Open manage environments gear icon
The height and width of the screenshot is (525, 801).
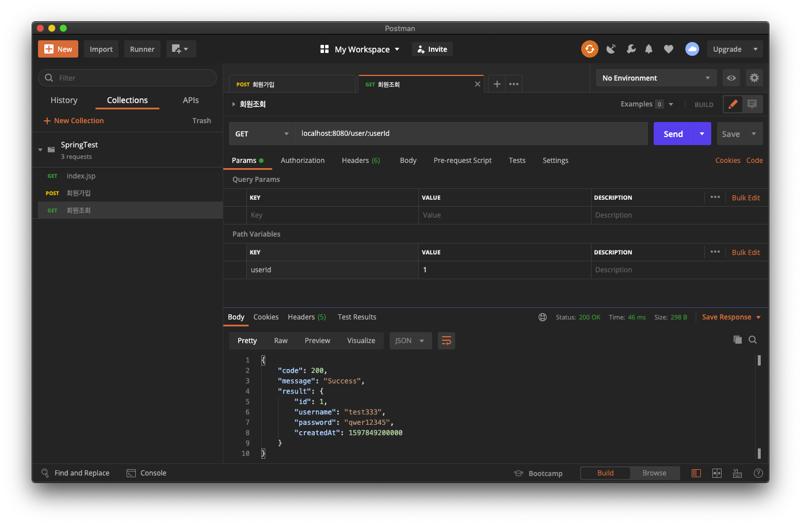coord(754,78)
